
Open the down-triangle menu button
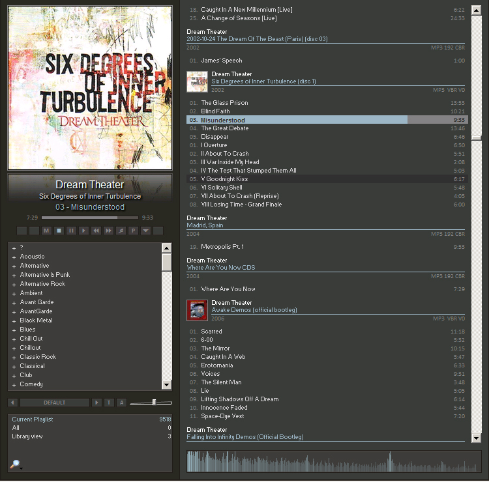click(x=145, y=231)
